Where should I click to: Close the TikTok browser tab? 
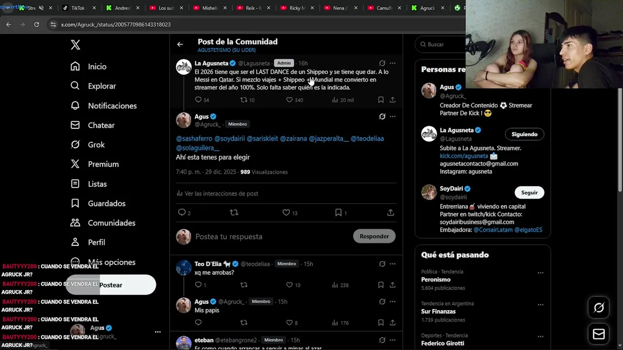click(x=94, y=8)
